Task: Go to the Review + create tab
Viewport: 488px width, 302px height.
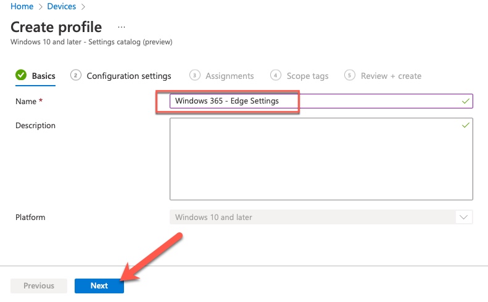Action: 391,76
